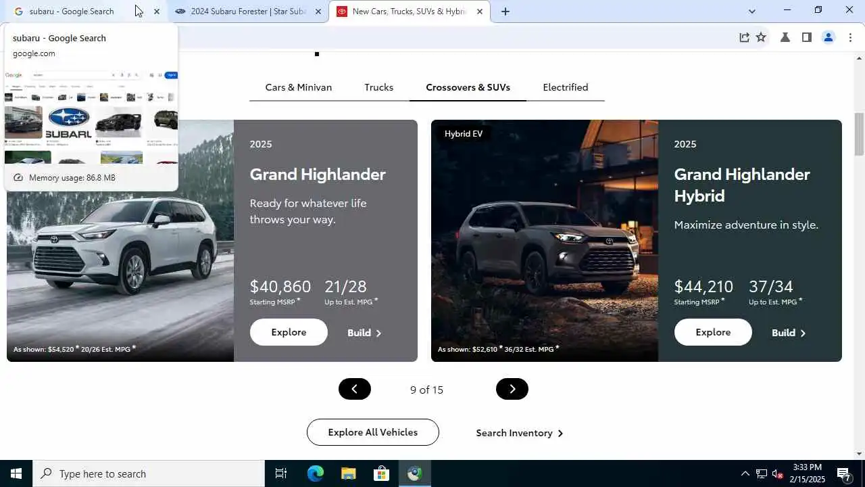Image resolution: width=865 pixels, height=487 pixels.
Task: Click the Grand Highlander Hybrid title
Action: pos(741,185)
